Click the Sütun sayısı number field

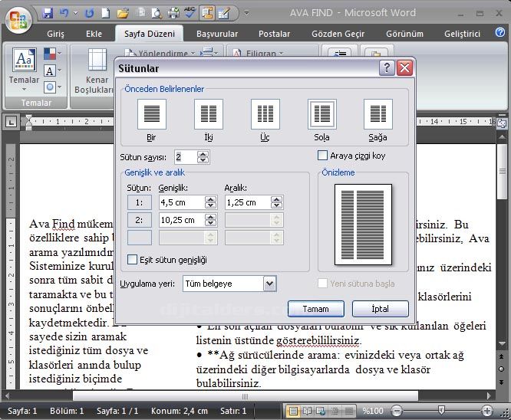(186, 157)
